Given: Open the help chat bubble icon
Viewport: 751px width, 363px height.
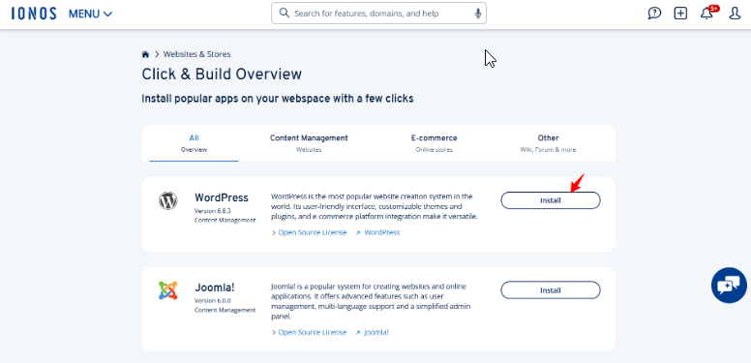Looking at the screenshot, I should pos(654,14).
